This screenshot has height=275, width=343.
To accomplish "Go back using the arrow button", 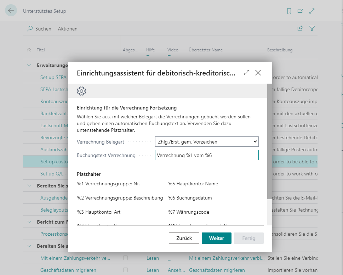I will click(11, 10).
